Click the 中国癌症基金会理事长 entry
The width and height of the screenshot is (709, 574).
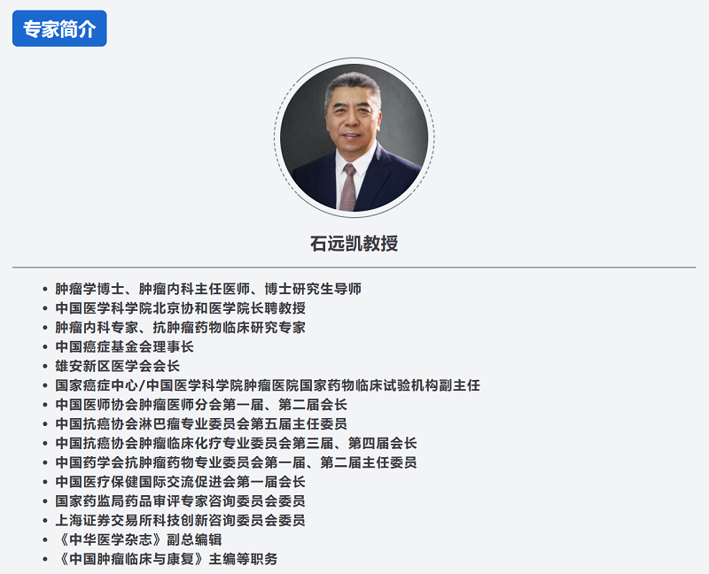124,347
